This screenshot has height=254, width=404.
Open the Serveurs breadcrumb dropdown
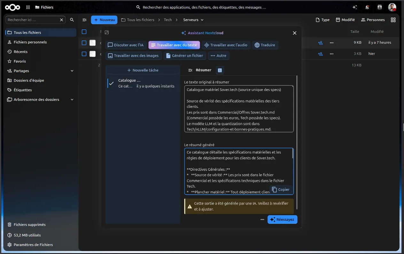(x=193, y=20)
